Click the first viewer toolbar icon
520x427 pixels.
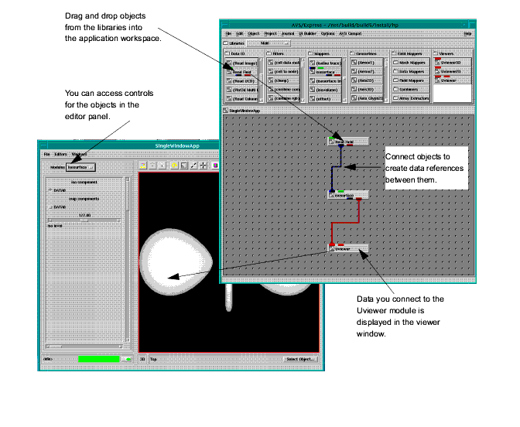[x=143, y=166]
